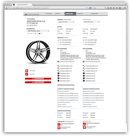Open the URL history dropdown arrow in address bar

pos(85,8)
